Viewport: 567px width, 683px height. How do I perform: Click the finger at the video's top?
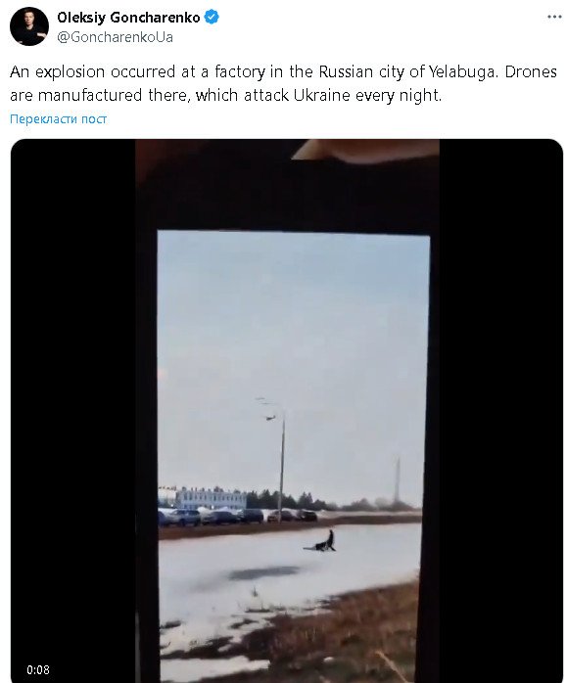(365, 150)
